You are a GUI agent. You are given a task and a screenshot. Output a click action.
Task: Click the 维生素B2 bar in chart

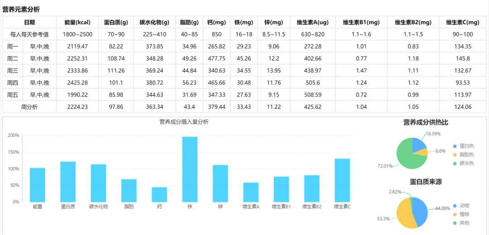[x=312, y=188]
